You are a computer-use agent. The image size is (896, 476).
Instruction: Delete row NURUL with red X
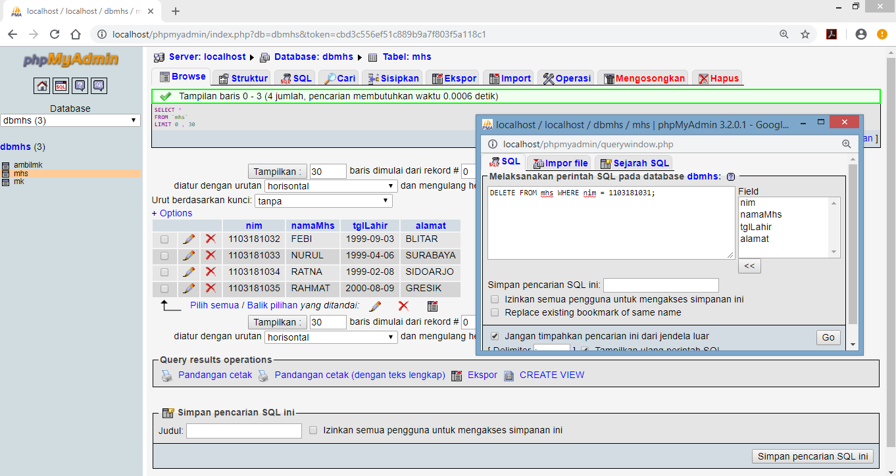pyautogui.click(x=211, y=255)
